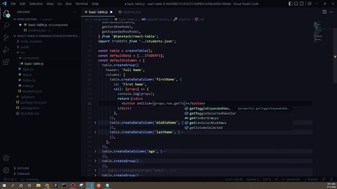The image size is (337, 189).
Task: Open basic-table.js under Open Editors
Action: (37, 25)
